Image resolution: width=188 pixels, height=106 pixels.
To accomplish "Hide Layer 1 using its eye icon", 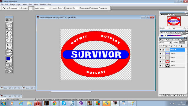I will (x=160, y=62).
